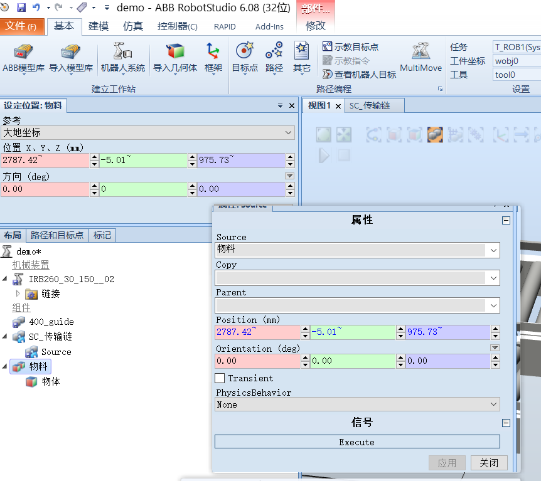The height and width of the screenshot is (481, 541).
Task: Open the Copy dropdown
Action: coord(357,278)
